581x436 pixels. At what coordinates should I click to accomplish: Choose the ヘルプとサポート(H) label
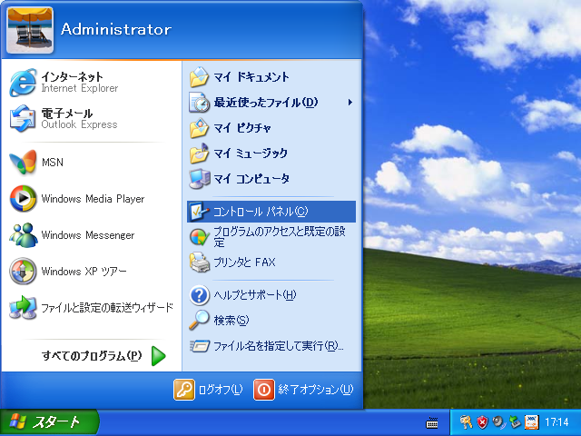pos(255,295)
